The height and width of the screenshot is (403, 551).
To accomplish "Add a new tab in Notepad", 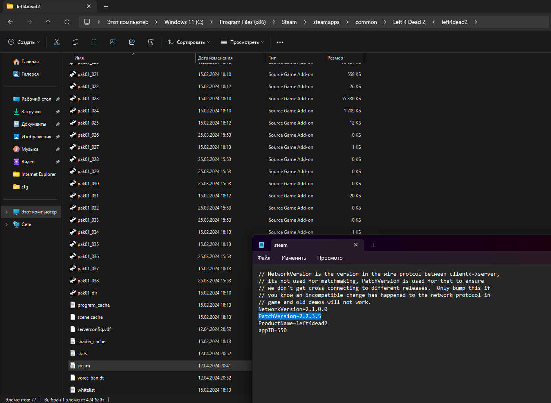I will (374, 245).
